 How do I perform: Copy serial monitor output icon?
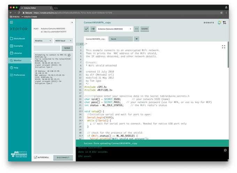pos(69,55)
